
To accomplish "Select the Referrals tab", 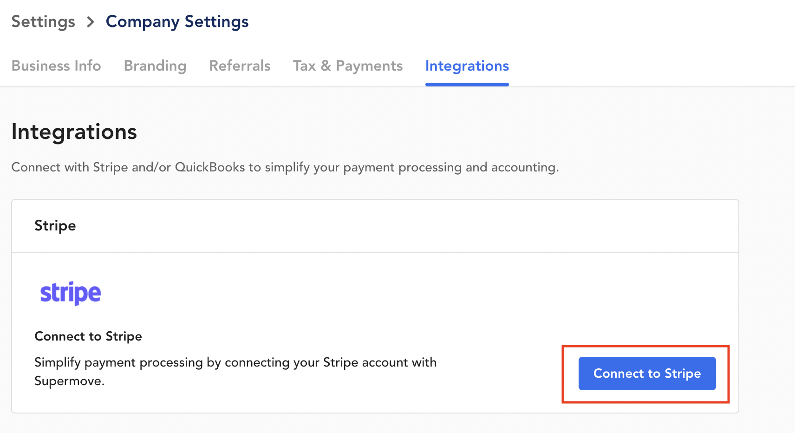I will click(x=240, y=66).
